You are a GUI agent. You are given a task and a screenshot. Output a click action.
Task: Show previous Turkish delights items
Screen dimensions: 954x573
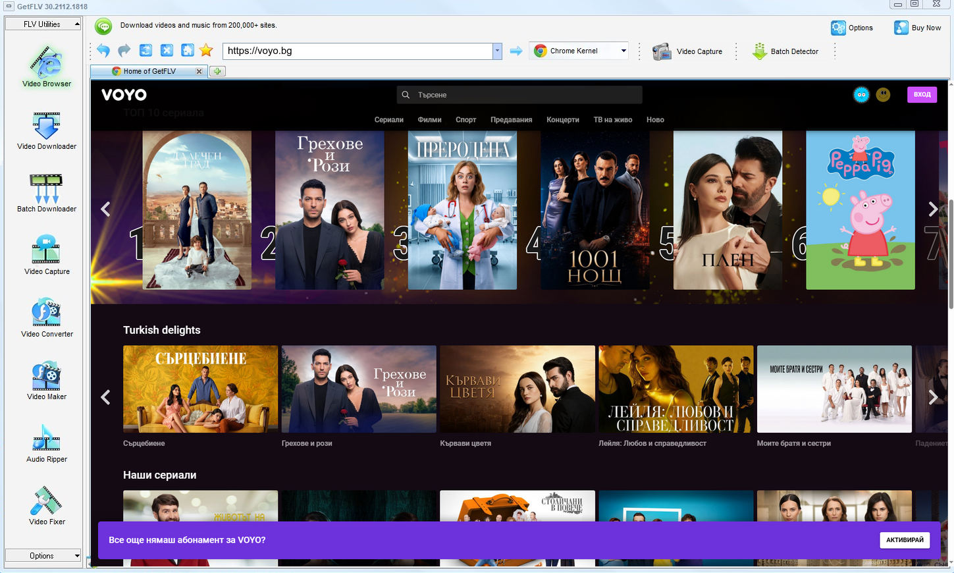tap(105, 397)
